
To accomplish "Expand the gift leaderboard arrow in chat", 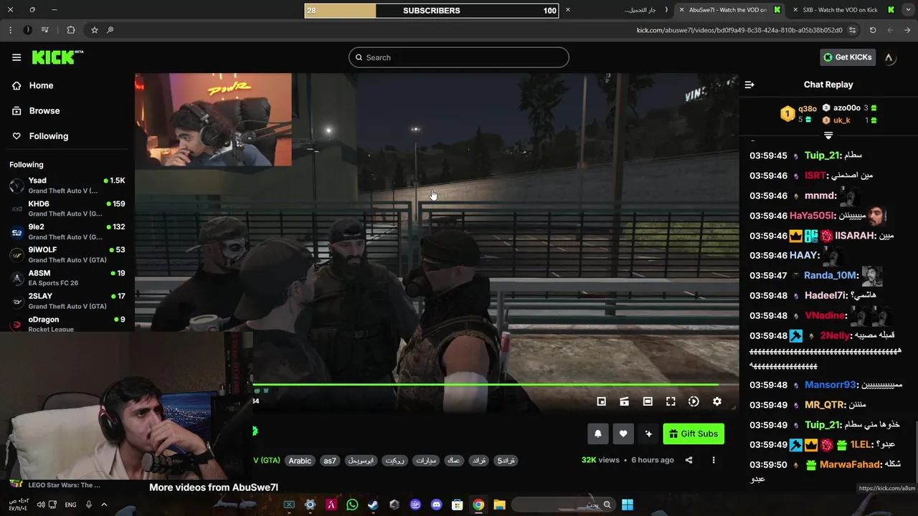I will pyautogui.click(x=828, y=135).
